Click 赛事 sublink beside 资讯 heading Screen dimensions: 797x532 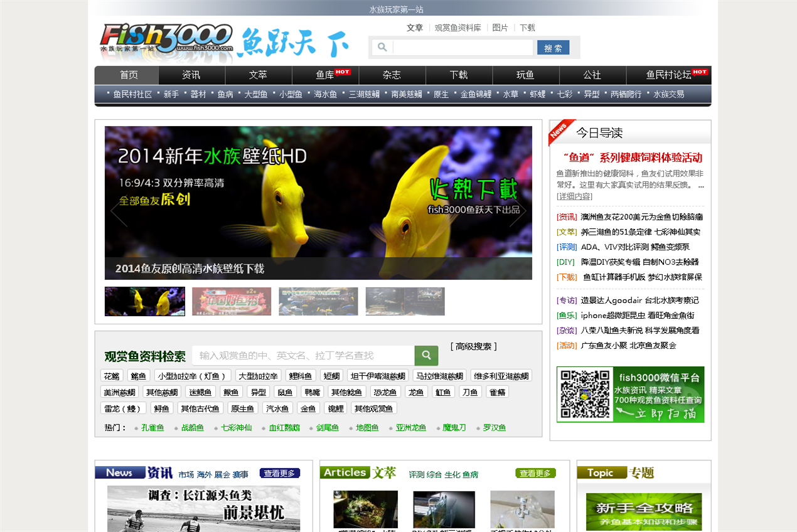[x=240, y=475]
